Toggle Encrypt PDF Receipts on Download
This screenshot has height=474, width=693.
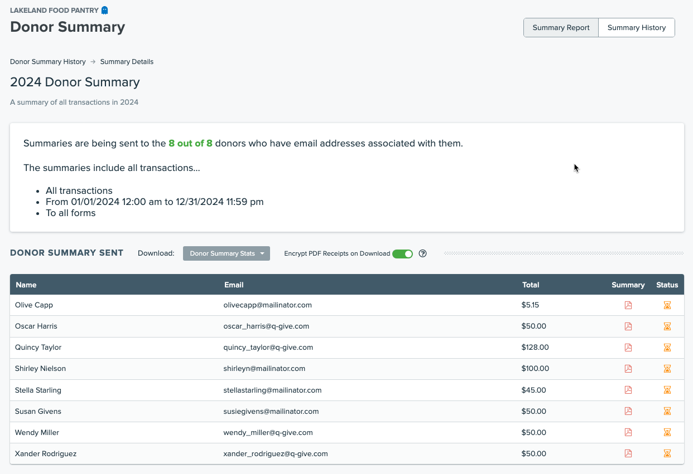coord(402,253)
